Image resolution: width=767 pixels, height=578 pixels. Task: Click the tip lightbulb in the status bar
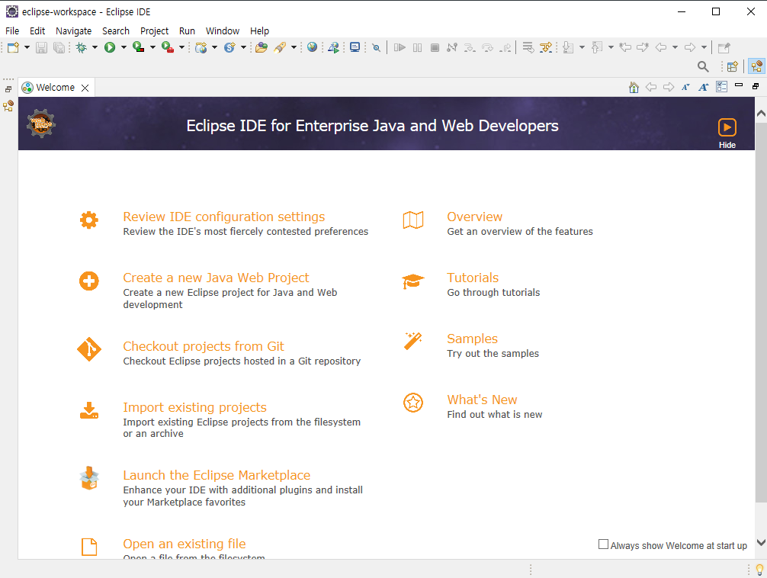coord(759,570)
